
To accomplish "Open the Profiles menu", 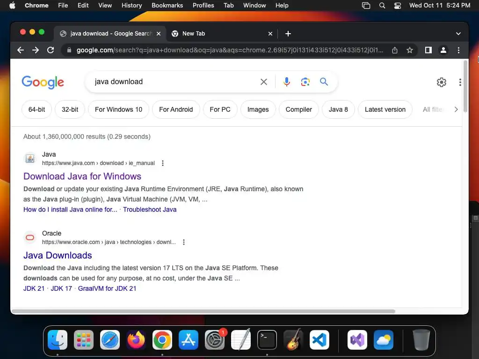I will tap(203, 6).
